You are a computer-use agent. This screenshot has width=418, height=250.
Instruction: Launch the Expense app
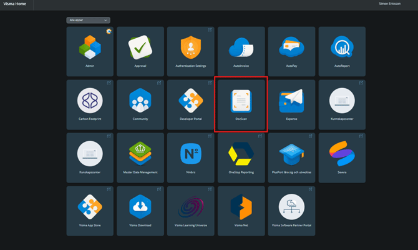click(x=291, y=103)
